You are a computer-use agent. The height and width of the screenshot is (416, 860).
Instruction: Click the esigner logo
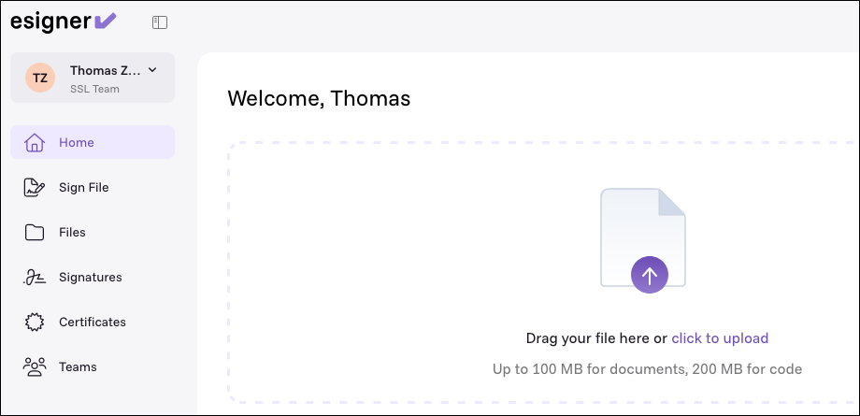[63, 22]
